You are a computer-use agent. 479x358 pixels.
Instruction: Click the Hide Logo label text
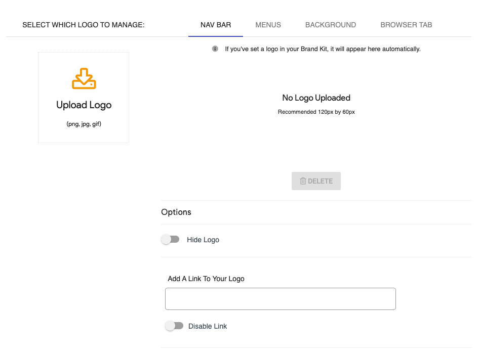[x=203, y=240]
